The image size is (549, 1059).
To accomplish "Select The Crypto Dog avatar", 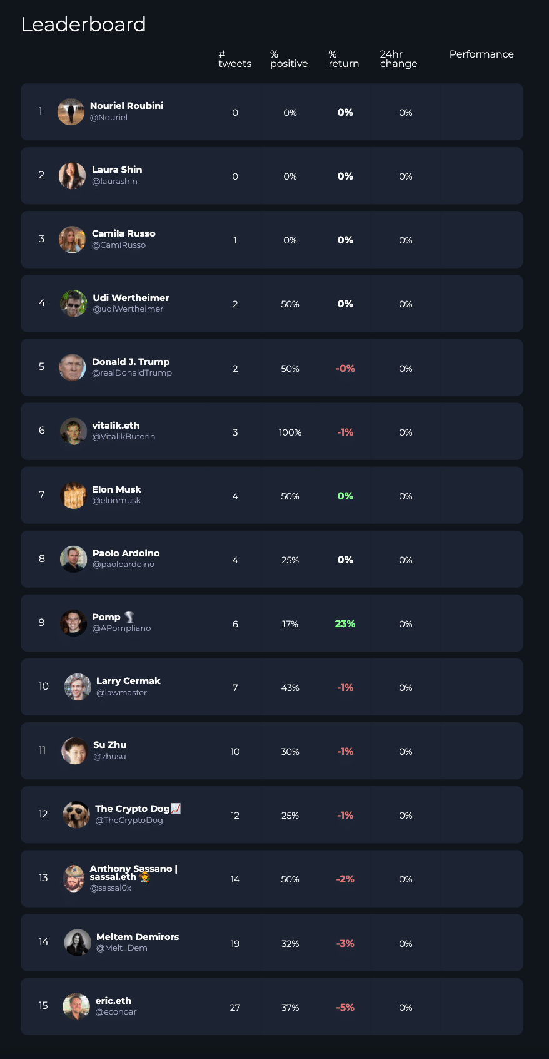I will click(76, 814).
